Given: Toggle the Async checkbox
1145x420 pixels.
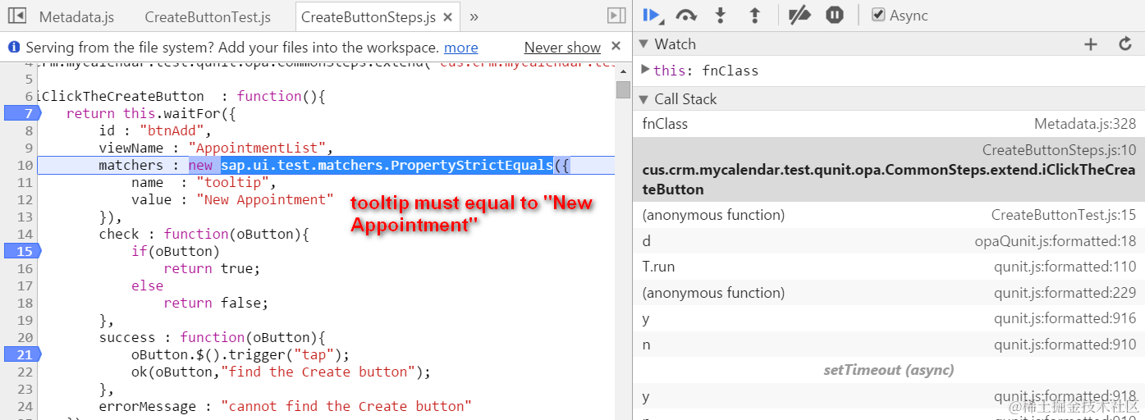Looking at the screenshot, I should click(878, 15).
